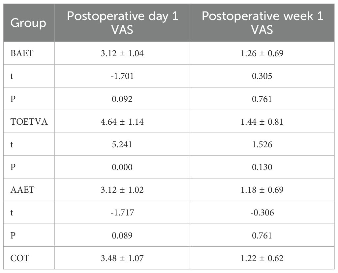The height and width of the screenshot is (273, 338).
Task: Select the cell 3.12 ± 1.02
Action: pyautogui.click(x=122, y=190)
